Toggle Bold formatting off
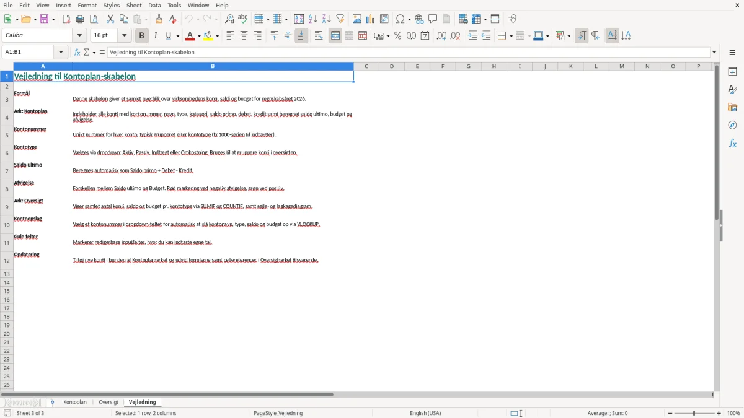 point(142,36)
